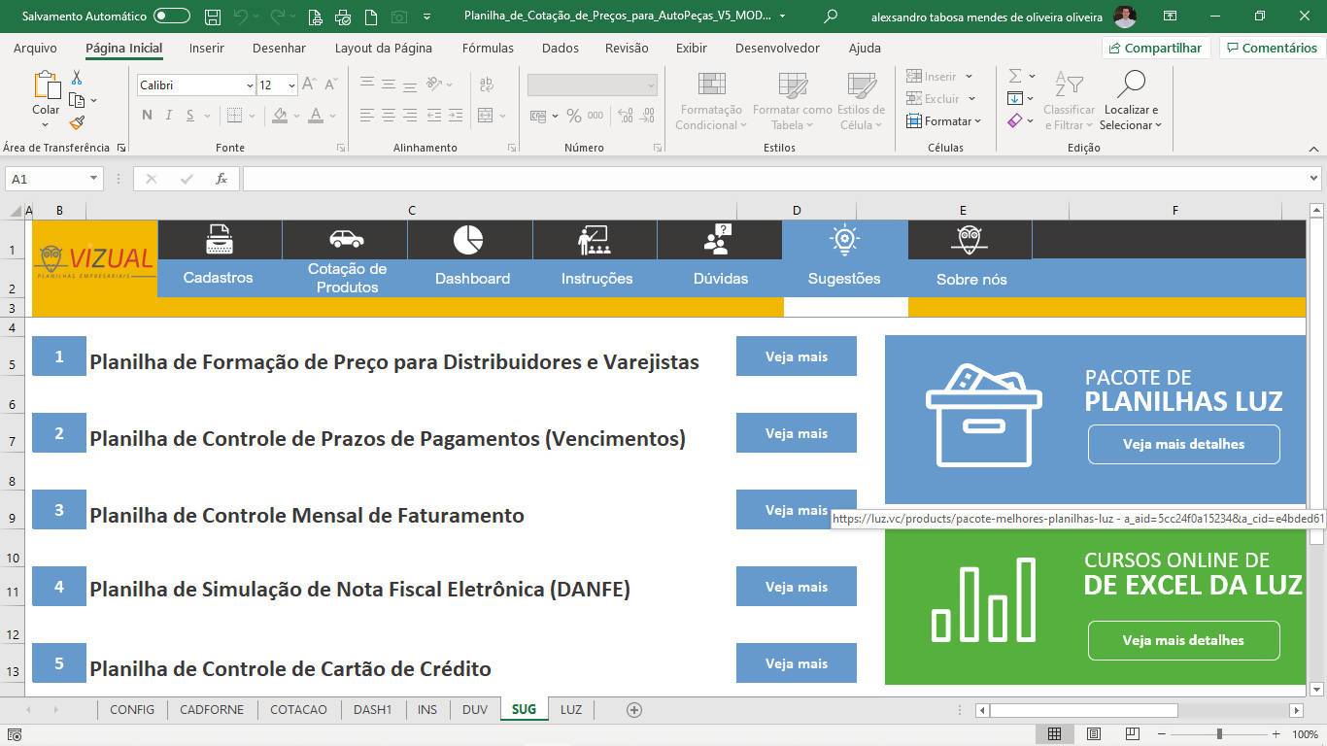The height and width of the screenshot is (746, 1327).
Task: Enable Page Break Preview view
Action: coord(1133,733)
